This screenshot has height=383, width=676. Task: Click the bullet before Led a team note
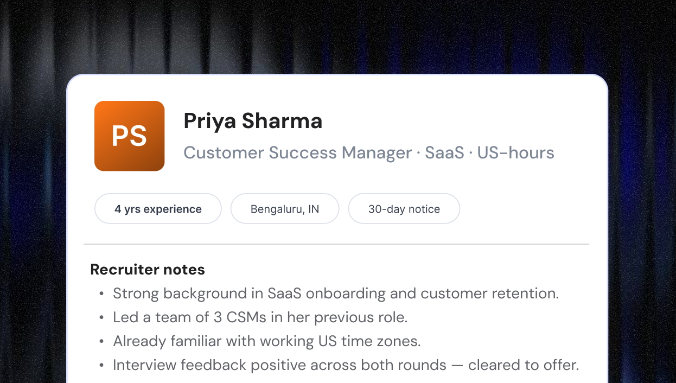tap(101, 318)
